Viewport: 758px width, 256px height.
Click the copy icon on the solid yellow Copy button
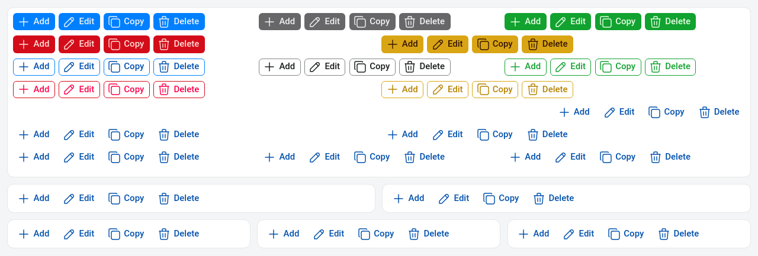click(483, 44)
